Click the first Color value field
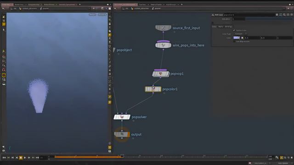The width and height of the screenshot is (294, 165). (252, 38)
